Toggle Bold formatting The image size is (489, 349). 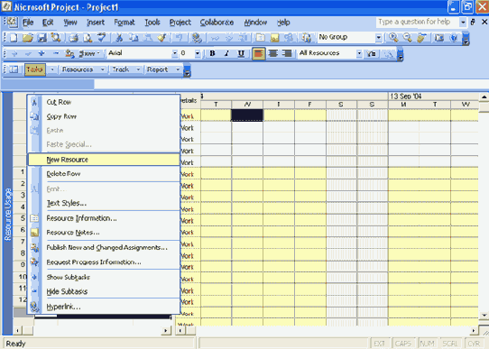212,53
